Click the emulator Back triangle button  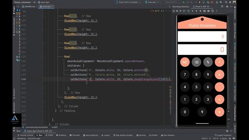[192, 11]
